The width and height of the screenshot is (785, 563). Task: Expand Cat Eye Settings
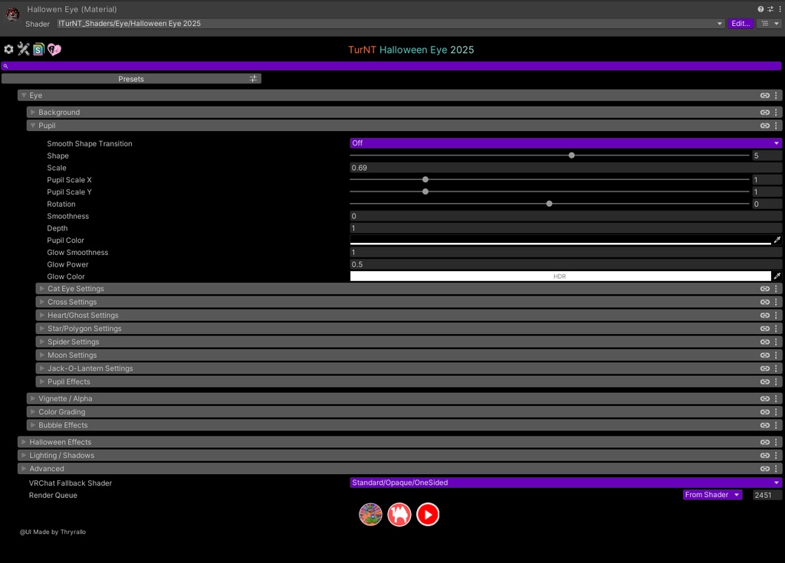(42, 289)
